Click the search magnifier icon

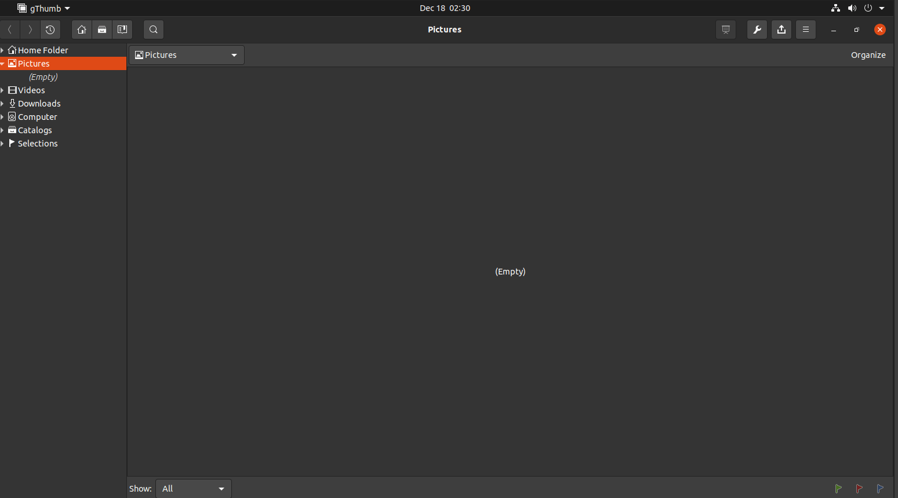pos(154,30)
